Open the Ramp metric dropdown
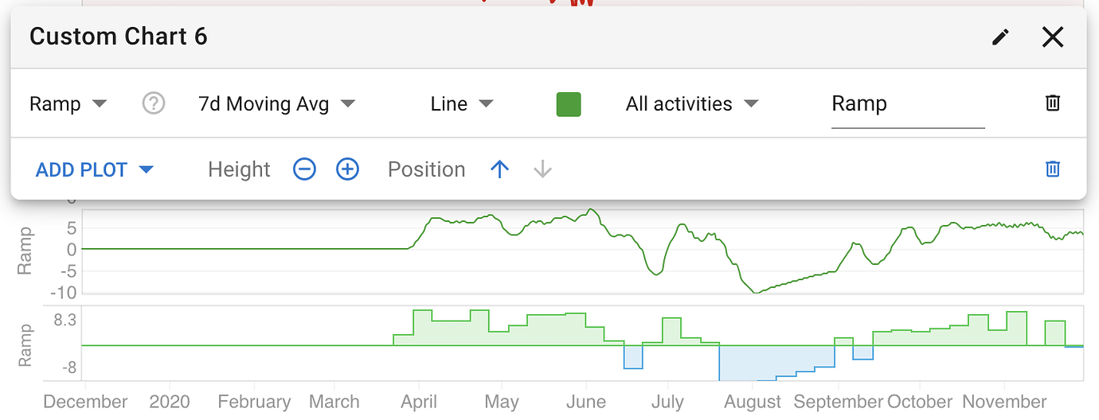 point(68,104)
